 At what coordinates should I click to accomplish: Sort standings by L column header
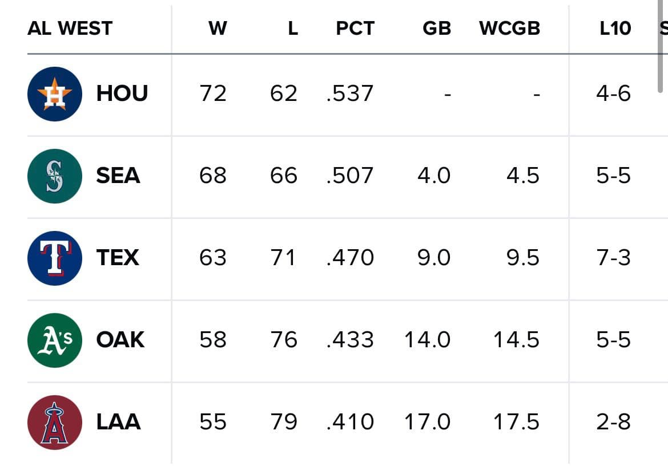pos(292,29)
